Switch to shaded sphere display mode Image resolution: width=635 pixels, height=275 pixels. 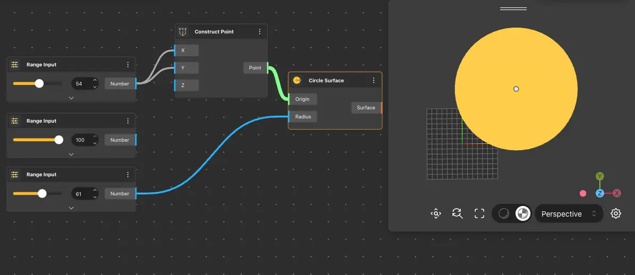pos(504,214)
